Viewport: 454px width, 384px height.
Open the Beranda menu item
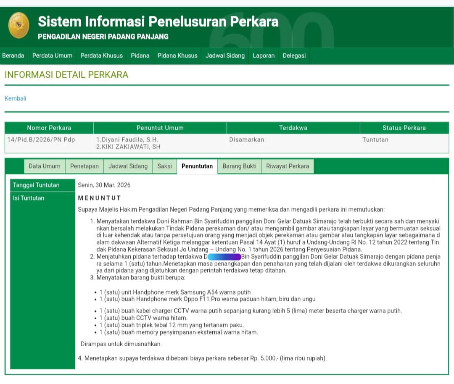[x=13, y=55]
